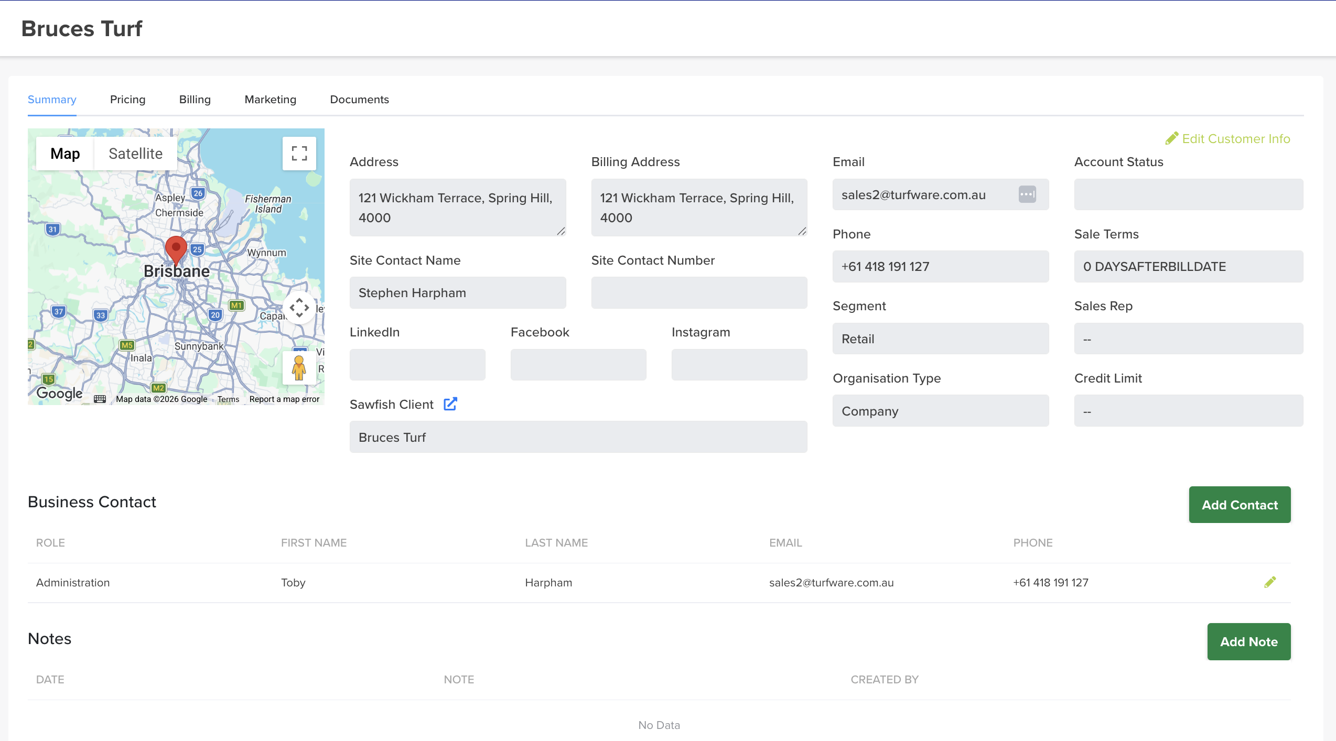Open map Terms link
The width and height of the screenshot is (1336, 741).
[x=229, y=399]
